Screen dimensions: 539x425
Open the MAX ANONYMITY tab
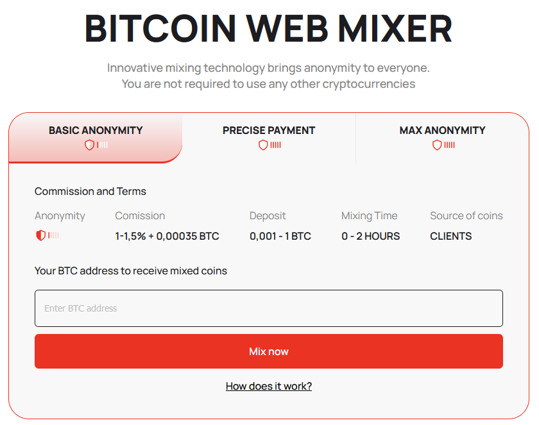442,137
